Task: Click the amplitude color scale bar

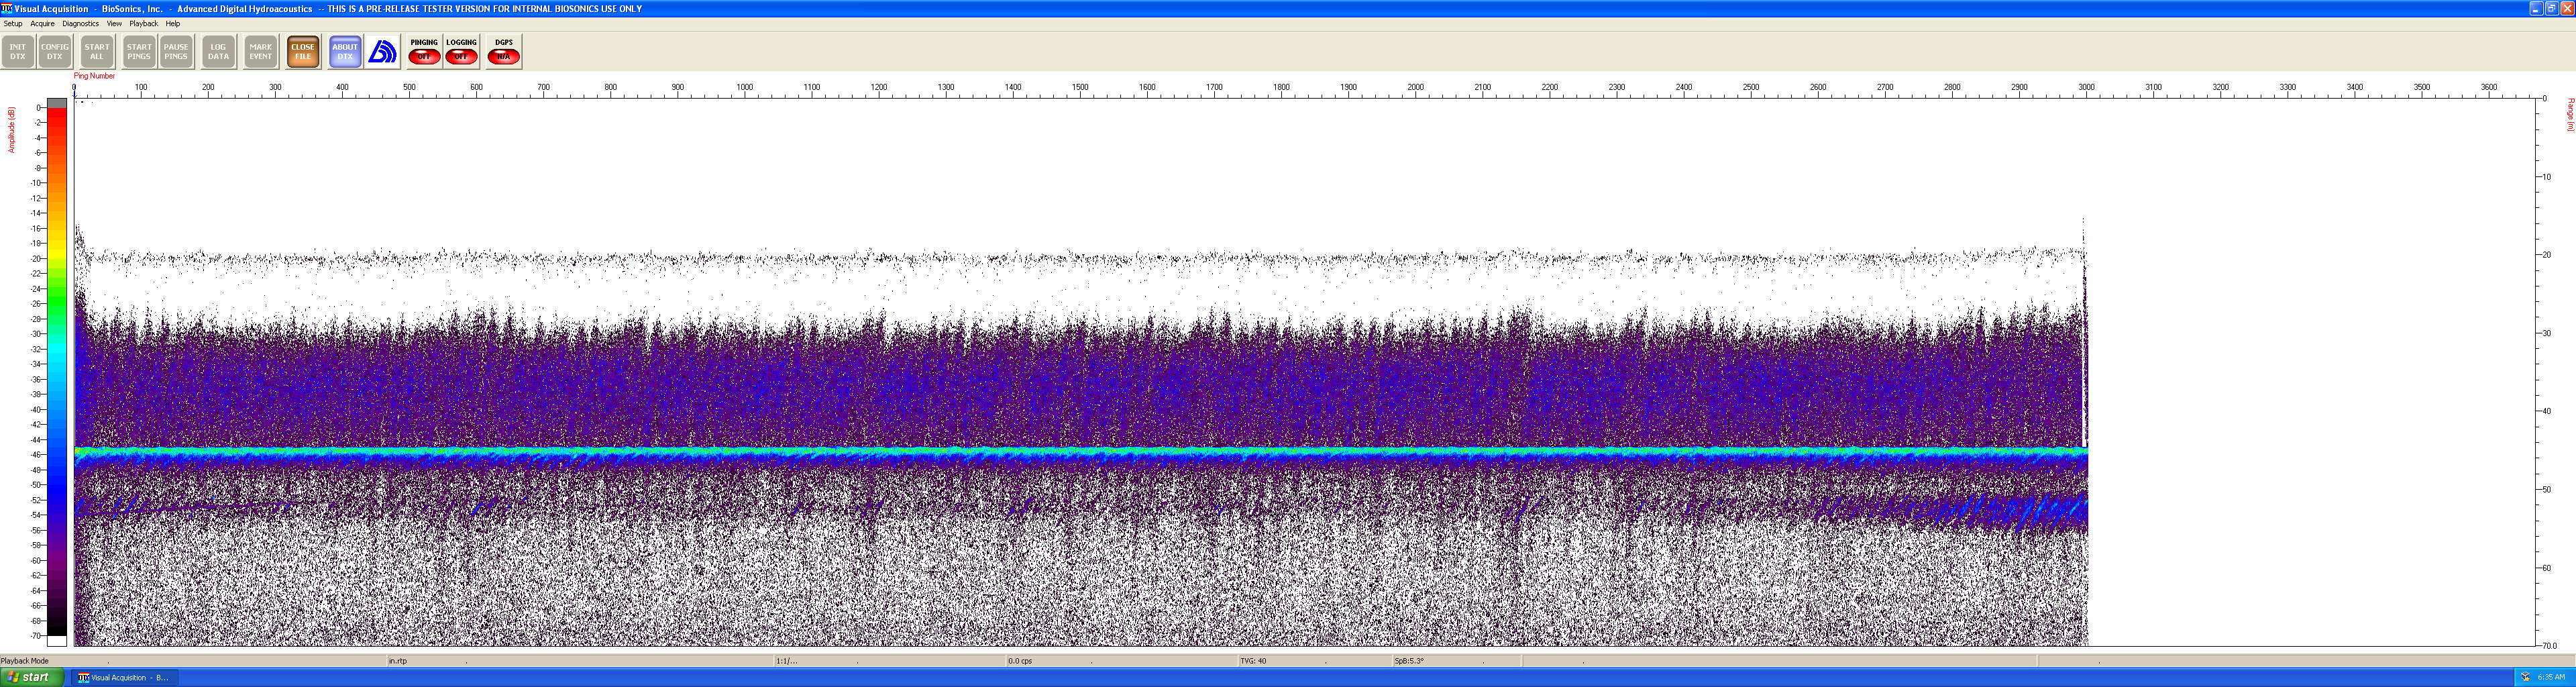Action: coord(57,372)
